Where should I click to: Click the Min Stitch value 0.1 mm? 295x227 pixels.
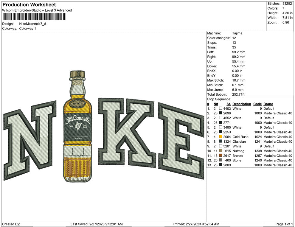237,85
